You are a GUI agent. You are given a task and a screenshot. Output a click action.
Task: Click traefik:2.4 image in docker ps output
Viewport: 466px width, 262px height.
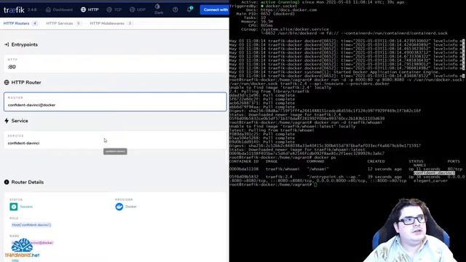click(279, 177)
